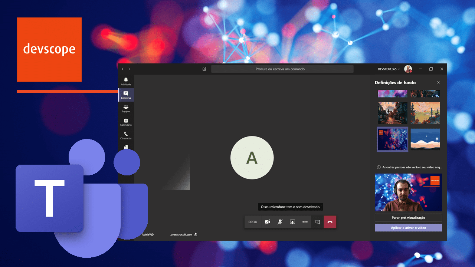Select the autumn street background thumbnail
The image size is (475, 267).
click(x=392, y=113)
